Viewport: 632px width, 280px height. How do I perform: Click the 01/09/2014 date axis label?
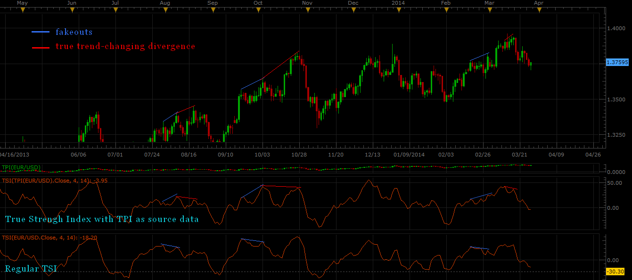click(x=409, y=154)
